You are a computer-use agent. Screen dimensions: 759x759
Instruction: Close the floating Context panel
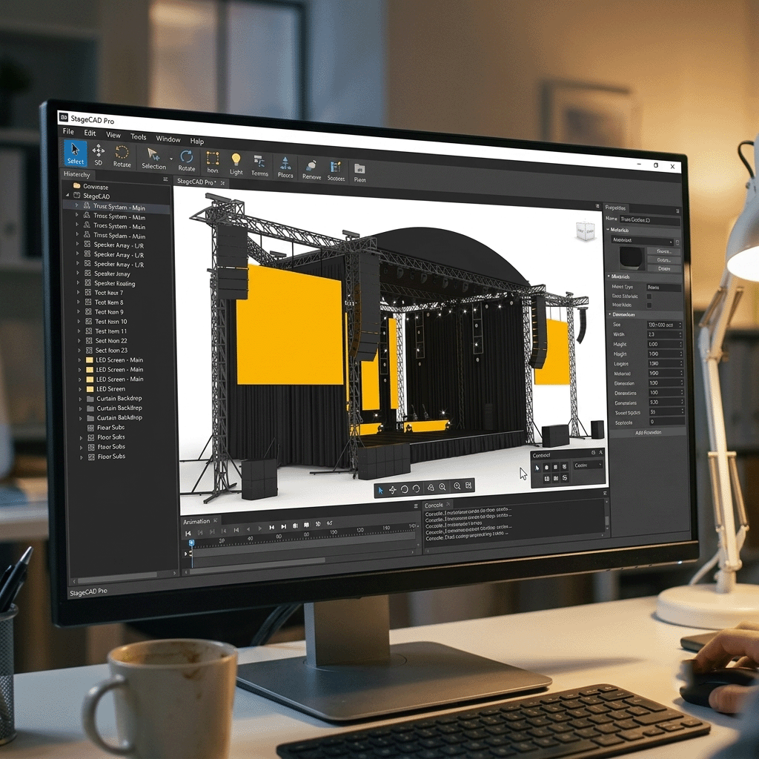coord(601,452)
